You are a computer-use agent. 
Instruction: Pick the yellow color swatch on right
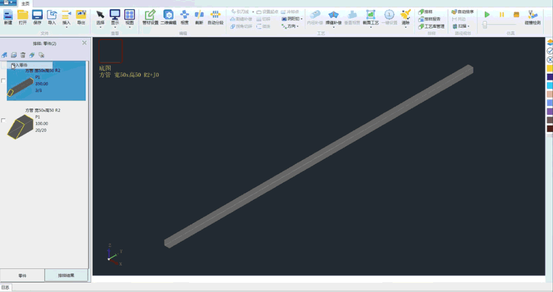[550, 68]
